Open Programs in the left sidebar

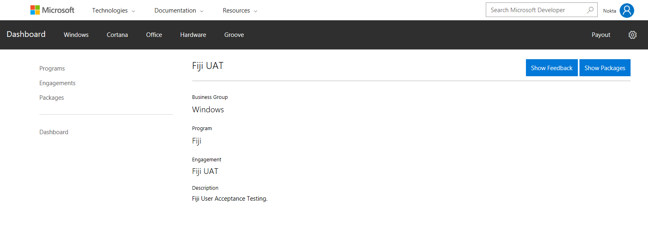pos(52,69)
